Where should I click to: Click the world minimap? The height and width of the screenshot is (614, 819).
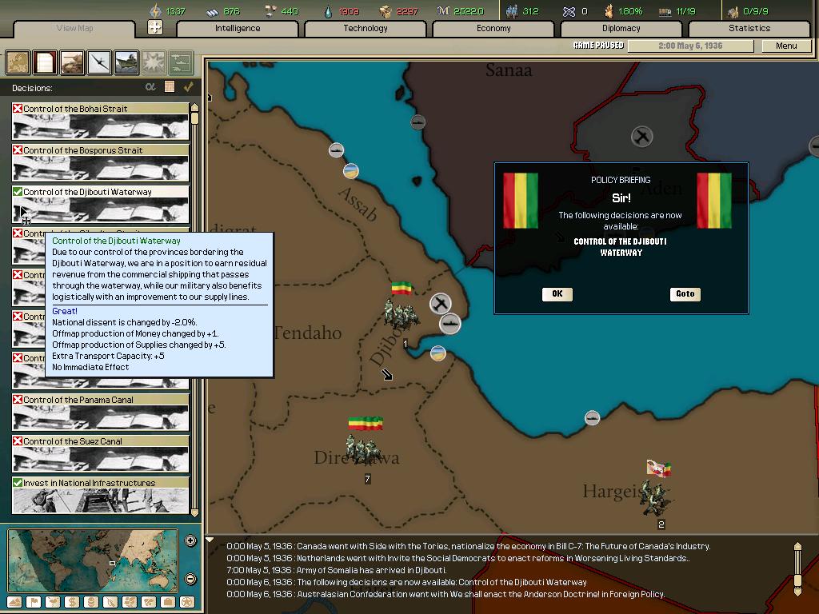[93, 560]
